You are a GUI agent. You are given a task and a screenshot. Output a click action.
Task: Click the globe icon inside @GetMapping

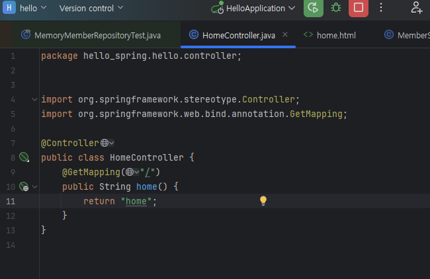click(130, 172)
